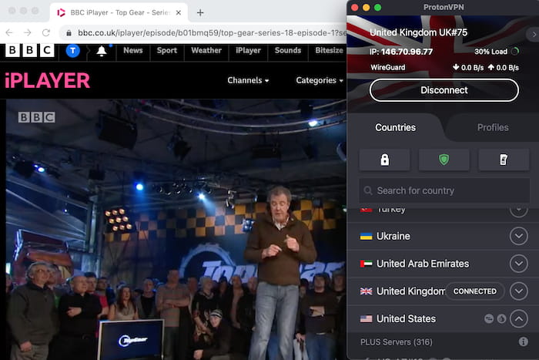The width and height of the screenshot is (539, 360).
Task: Expand the Turkey server list chevron
Action: click(519, 210)
